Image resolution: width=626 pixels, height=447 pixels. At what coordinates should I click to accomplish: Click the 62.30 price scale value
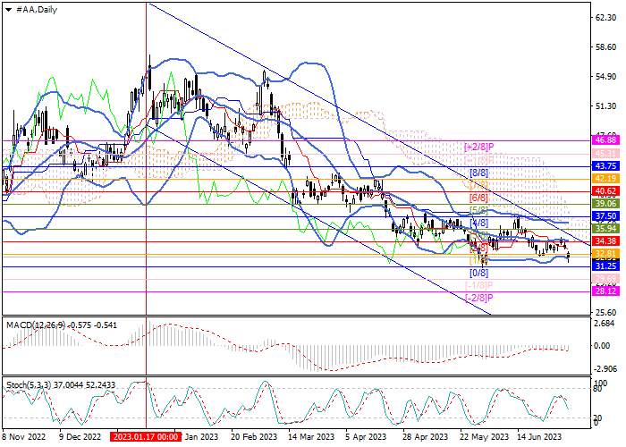pyautogui.click(x=605, y=18)
